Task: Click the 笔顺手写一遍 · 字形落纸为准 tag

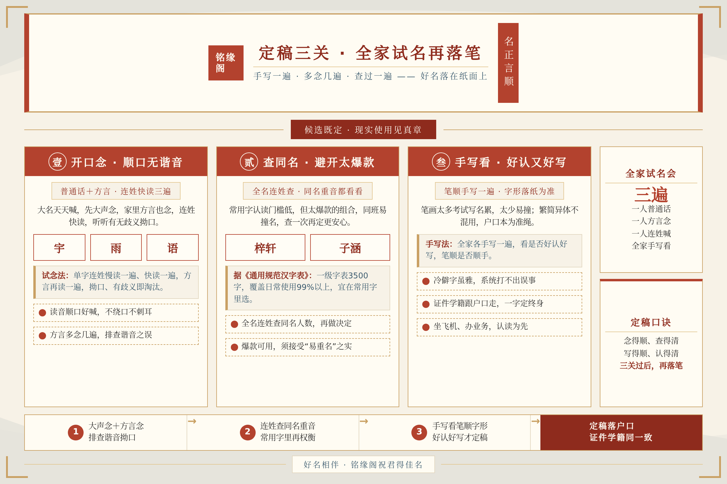Action: tap(500, 191)
